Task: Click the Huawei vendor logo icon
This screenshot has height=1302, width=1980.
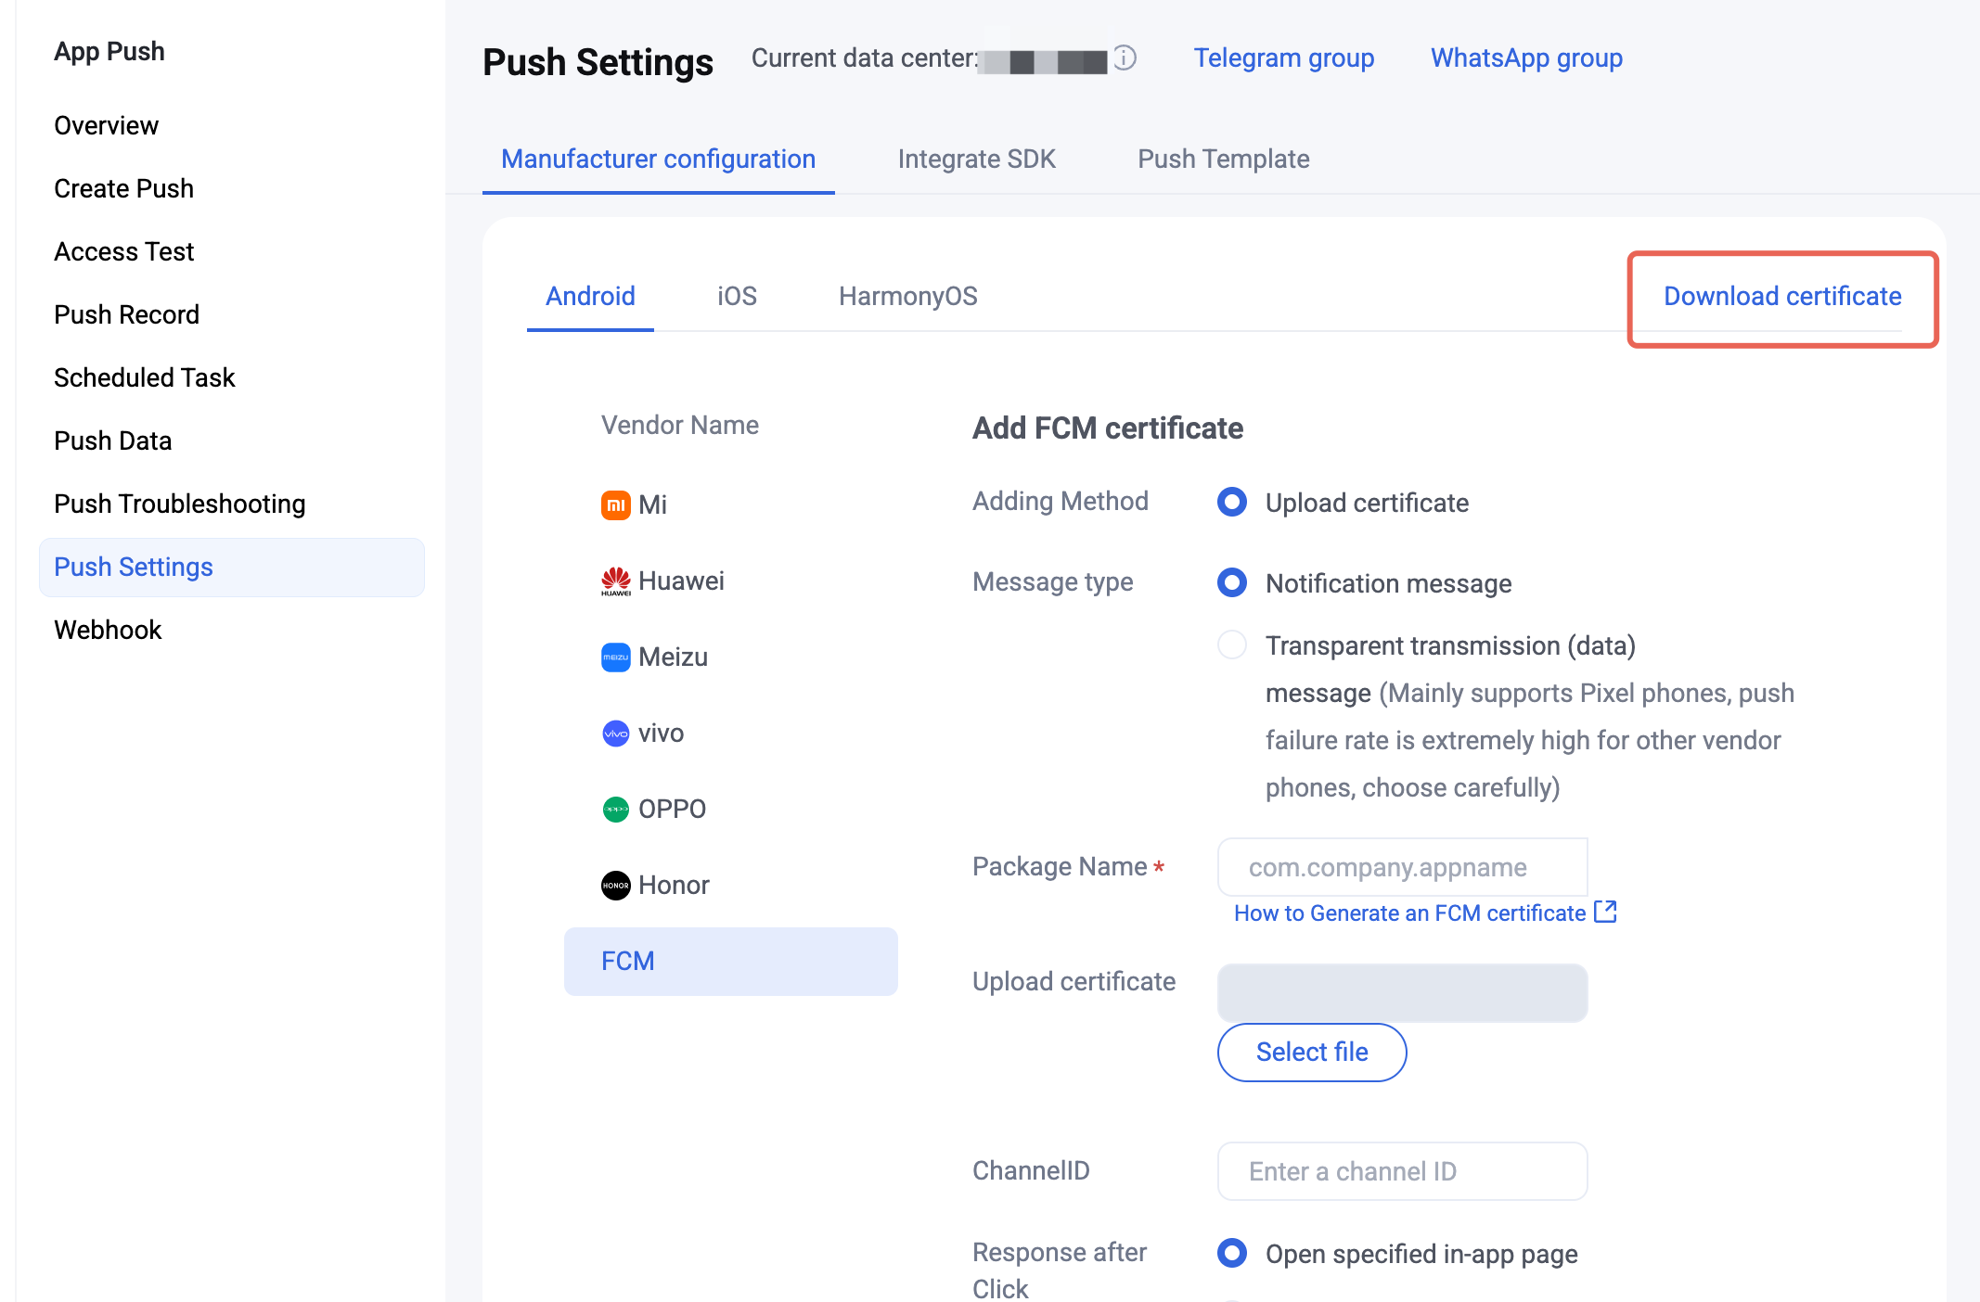Action: click(615, 581)
